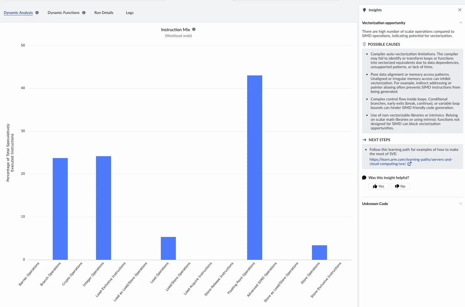Screen dimensions: 465x307
Task: Click the Next Steps arrow icon
Action: pyautogui.click(x=364, y=140)
